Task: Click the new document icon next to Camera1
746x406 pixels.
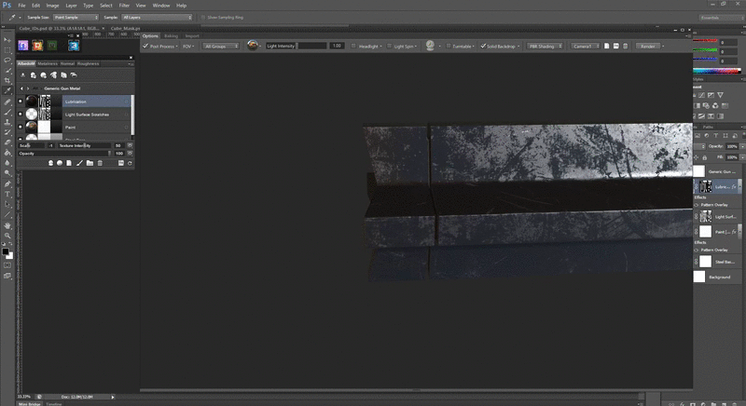Action: click(x=607, y=46)
